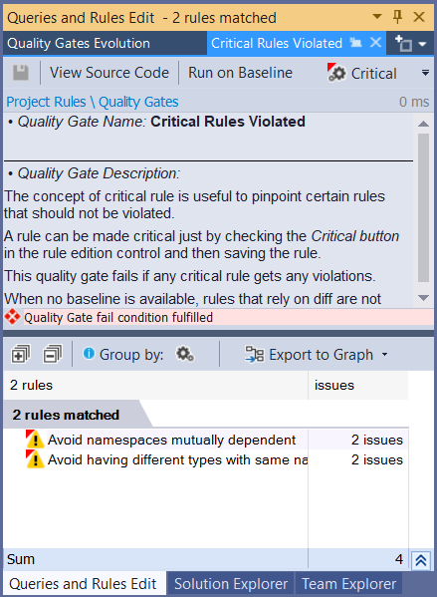Collapse all groups icon
This screenshot has height=597, width=437.
click(53, 354)
